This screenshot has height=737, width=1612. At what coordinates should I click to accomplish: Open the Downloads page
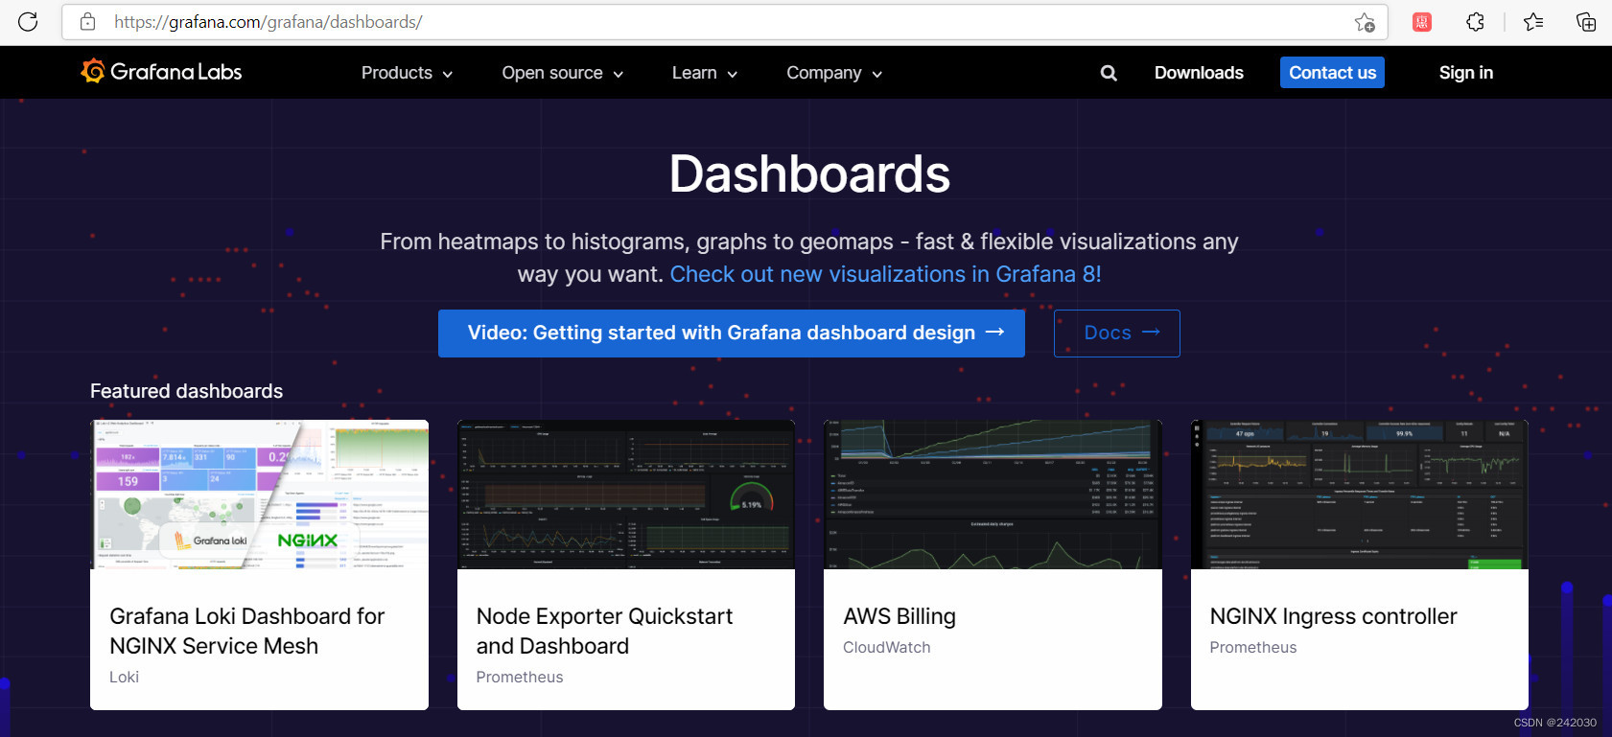(1199, 73)
